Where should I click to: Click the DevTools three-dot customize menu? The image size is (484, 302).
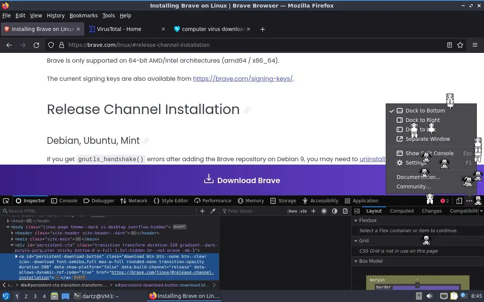(x=469, y=201)
